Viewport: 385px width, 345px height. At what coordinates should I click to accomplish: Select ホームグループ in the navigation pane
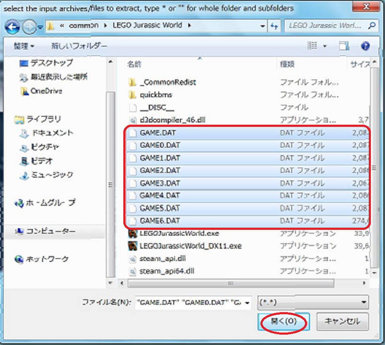(x=45, y=203)
